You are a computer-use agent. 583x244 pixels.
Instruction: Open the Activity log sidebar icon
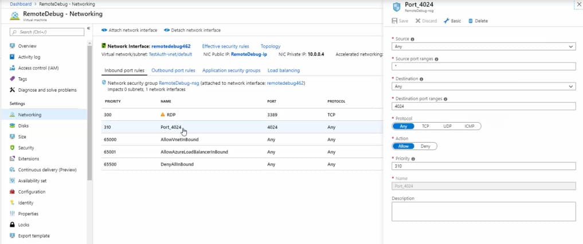[12, 57]
